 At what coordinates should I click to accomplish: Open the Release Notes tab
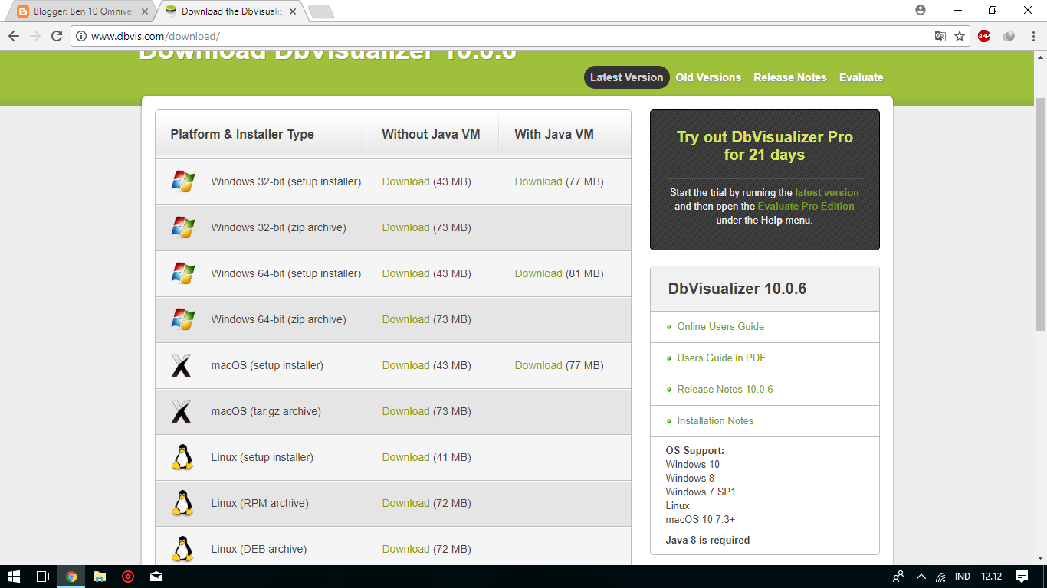click(x=789, y=77)
